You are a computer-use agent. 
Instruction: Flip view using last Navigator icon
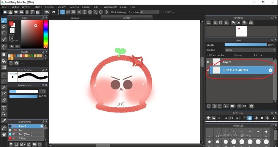[x=251, y=23]
